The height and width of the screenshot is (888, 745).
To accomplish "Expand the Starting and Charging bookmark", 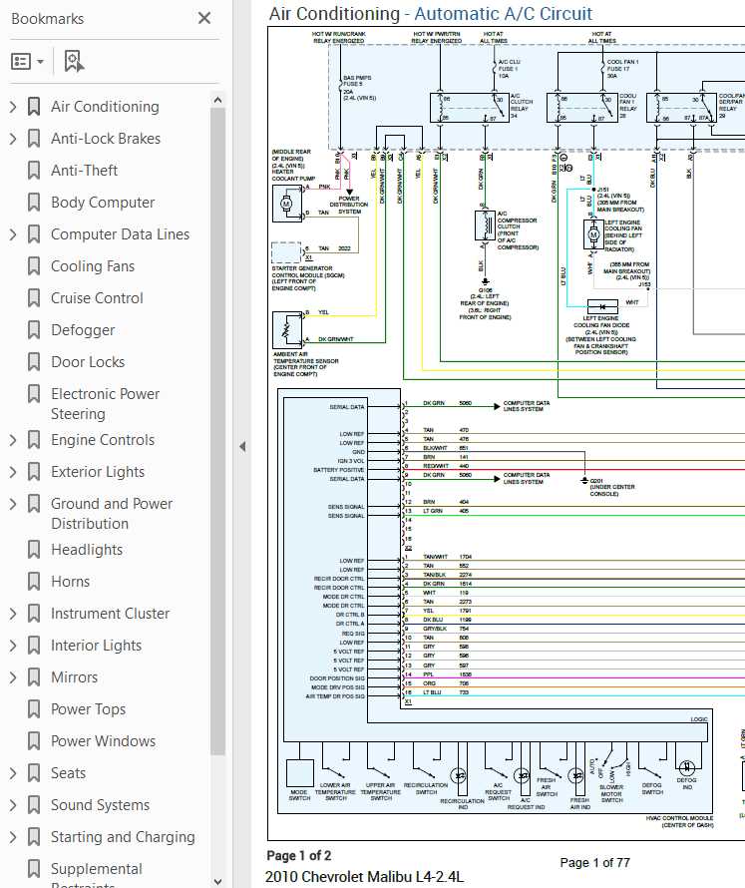I will click(x=13, y=836).
